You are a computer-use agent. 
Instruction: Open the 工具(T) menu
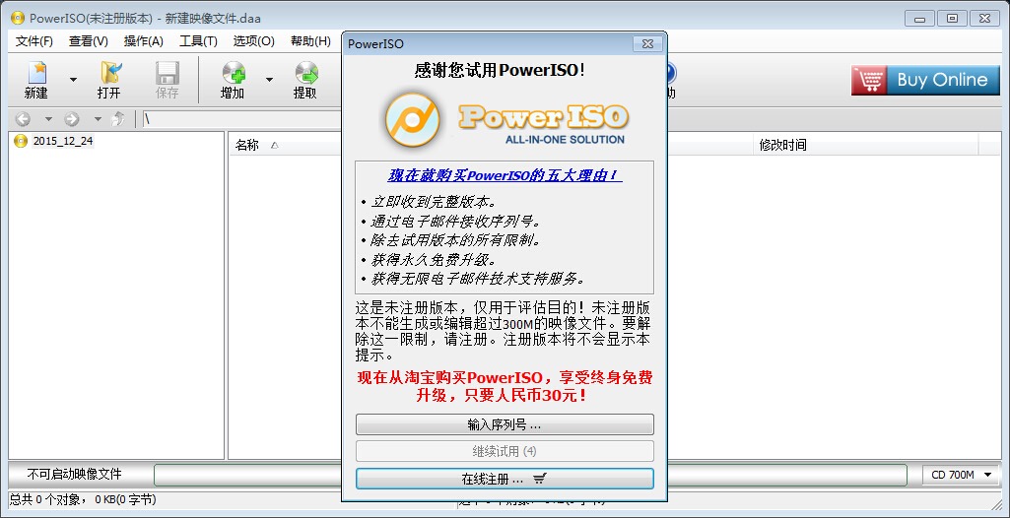(198, 41)
